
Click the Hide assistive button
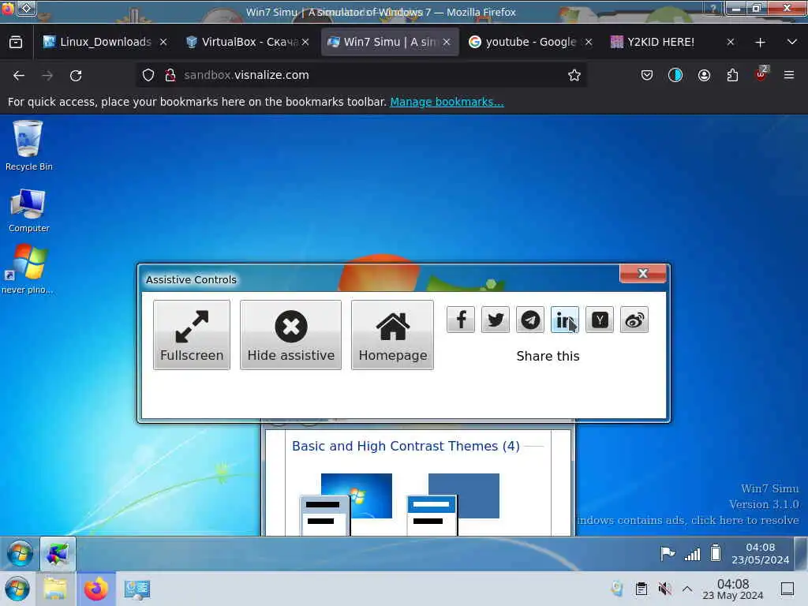click(290, 335)
